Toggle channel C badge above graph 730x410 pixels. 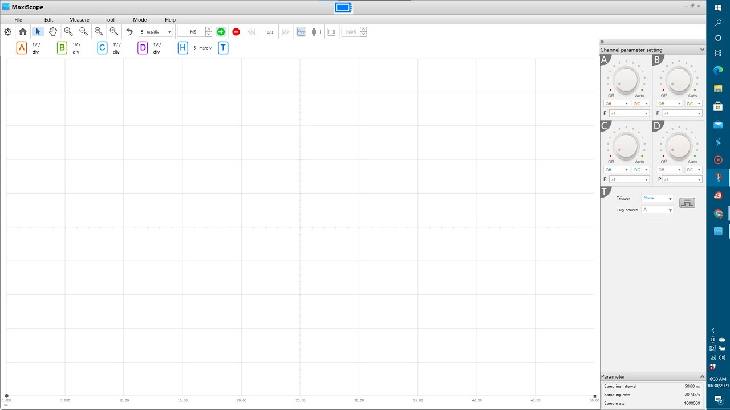(x=102, y=48)
